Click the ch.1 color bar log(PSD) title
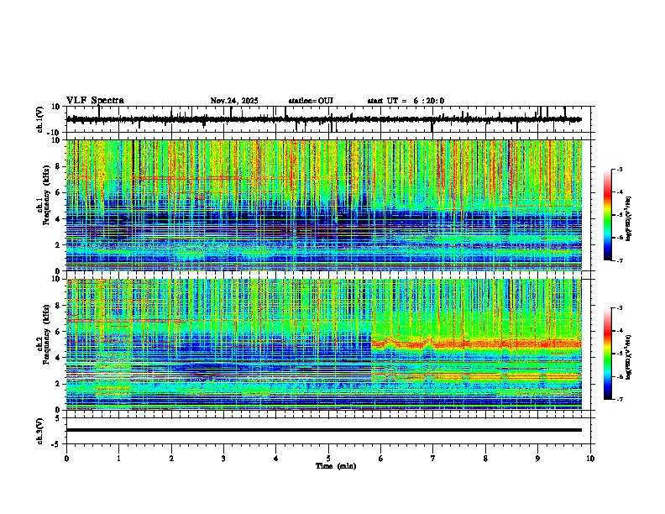665x514 pixels. [x=629, y=218]
